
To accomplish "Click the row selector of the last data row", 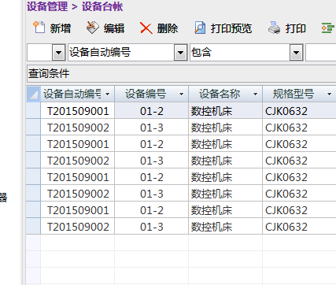I will point(33,227).
